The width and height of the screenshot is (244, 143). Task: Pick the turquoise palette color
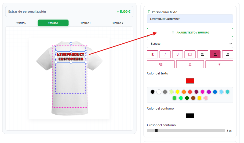pyautogui.click(x=228, y=92)
